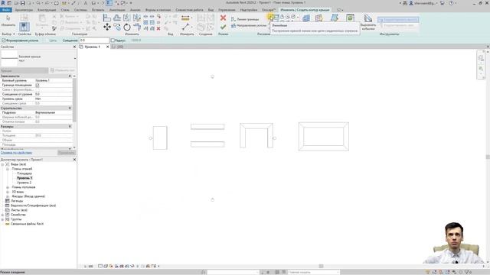This screenshot has height=275, width=490.
Task: Open the Select panel dropdown
Action: coord(8,34)
